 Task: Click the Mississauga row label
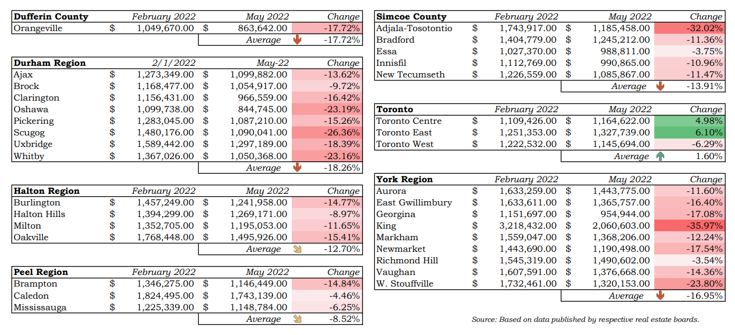[40, 307]
